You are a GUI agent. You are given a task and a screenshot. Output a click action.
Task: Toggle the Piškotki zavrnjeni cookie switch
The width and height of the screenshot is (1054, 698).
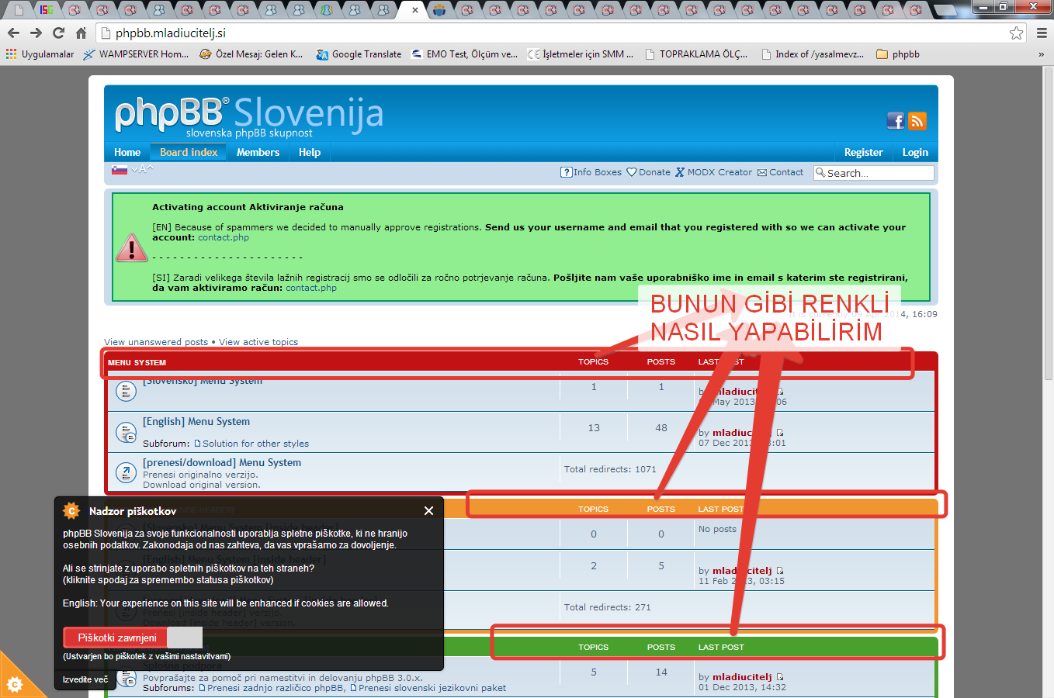(133, 638)
